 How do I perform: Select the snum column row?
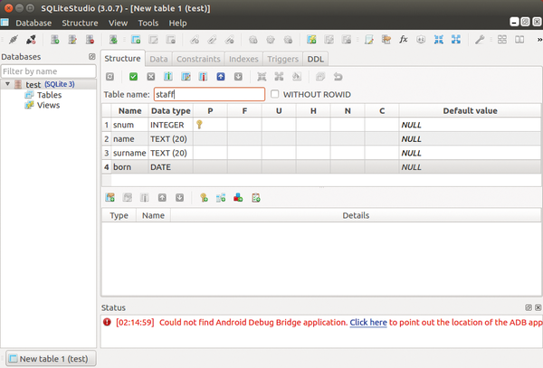[321, 125]
